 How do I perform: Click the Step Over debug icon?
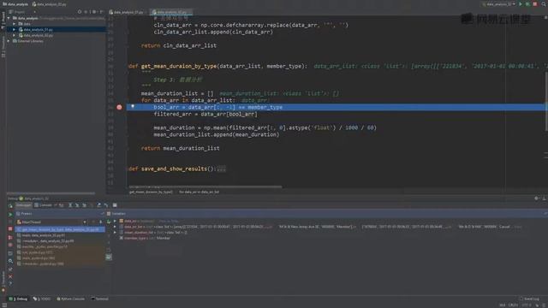point(70,205)
